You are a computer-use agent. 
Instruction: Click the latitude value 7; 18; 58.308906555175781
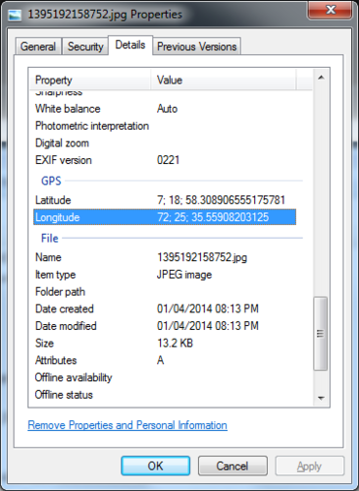coord(221,200)
